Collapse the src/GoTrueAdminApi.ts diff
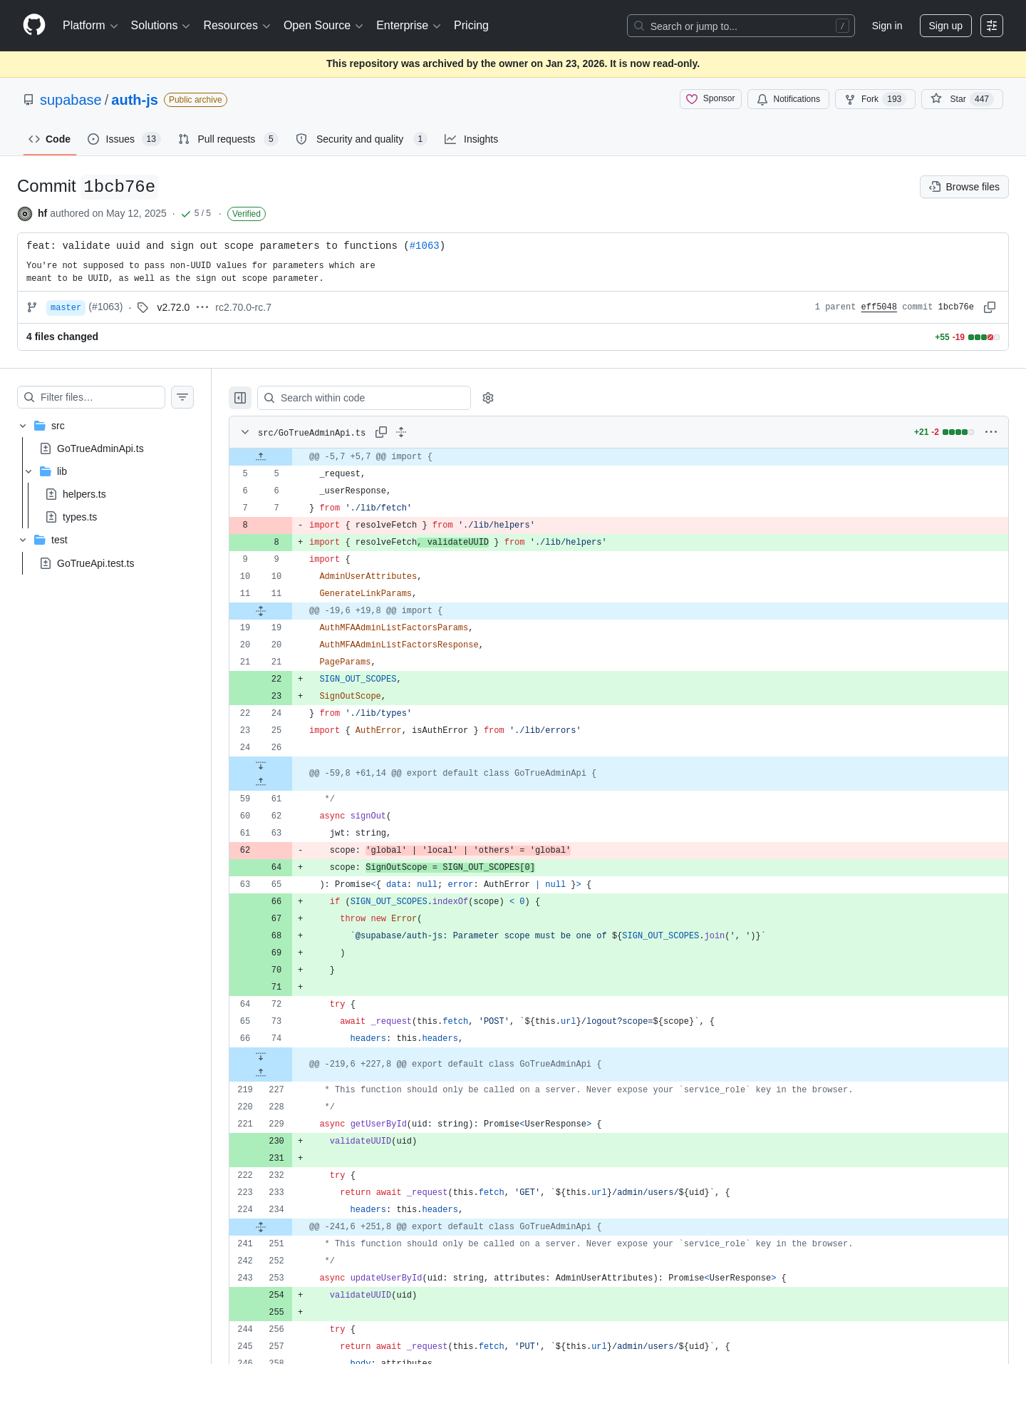Screen dimensions: 1026x1426 pyautogui.click(x=245, y=432)
